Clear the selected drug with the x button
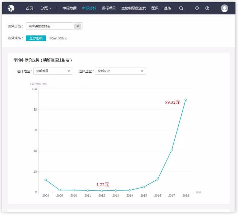Image resolution: width=238 pixels, height=215 pixels. [78, 26]
